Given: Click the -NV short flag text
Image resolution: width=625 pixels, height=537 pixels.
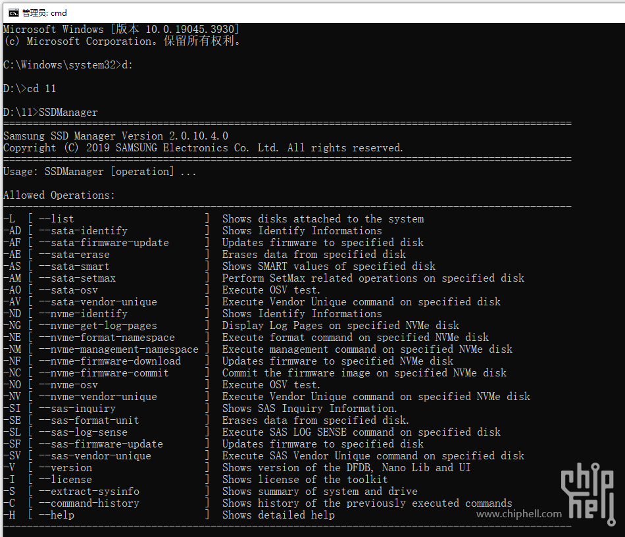Looking at the screenshot, I should pyautogui.click(x=12, y=397).
